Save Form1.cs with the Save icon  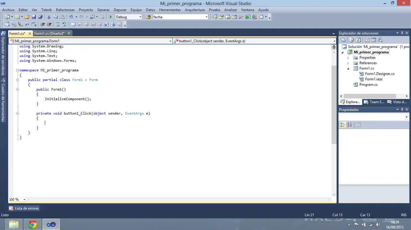(x=34, y=17)
